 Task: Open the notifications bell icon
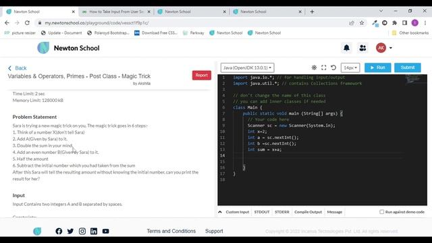pyautogui.click(x=346, y=48)
